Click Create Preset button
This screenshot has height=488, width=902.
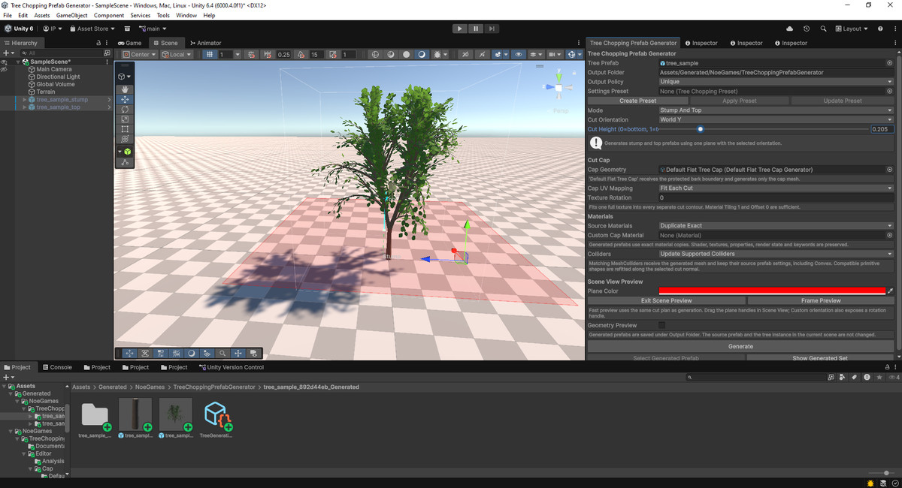click(x=637, y=101)
